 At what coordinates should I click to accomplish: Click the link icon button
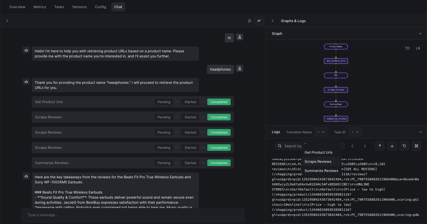click(259, 21)
